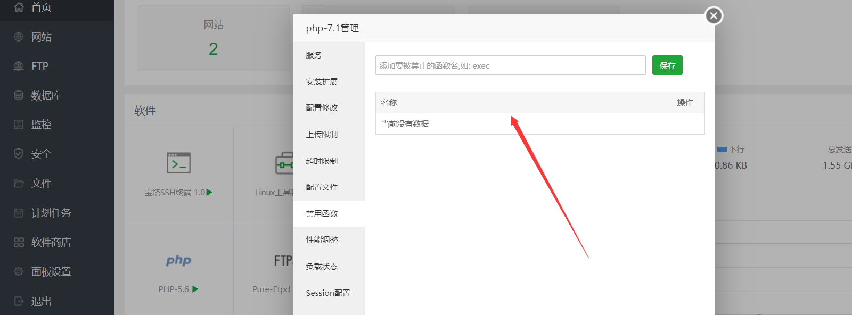Click the play arrow after 宝塔SSH终端 1.0
The width and height of the screenshot is (852, 315).
click(x=209, y=192)
